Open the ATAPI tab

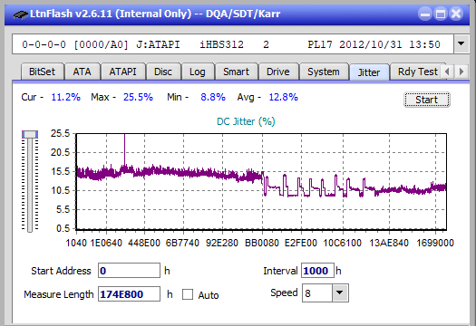point(123,72)
